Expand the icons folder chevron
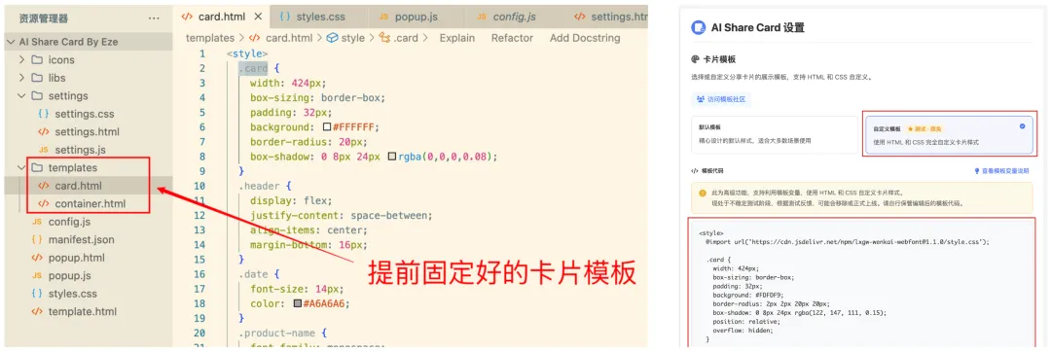 tap(21, 59)
